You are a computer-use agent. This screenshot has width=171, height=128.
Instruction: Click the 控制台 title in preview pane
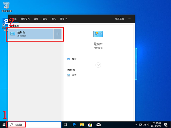tap(98, 44)
